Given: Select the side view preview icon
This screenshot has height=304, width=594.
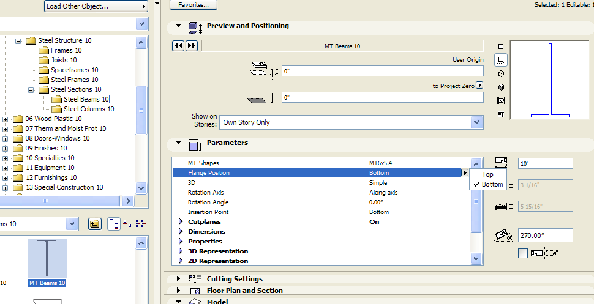Looking at the screenshot, I should point(501,60).
